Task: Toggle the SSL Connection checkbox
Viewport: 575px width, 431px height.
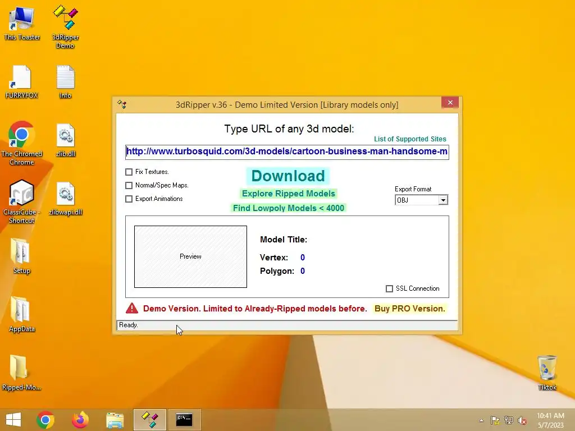Action: 390,289
